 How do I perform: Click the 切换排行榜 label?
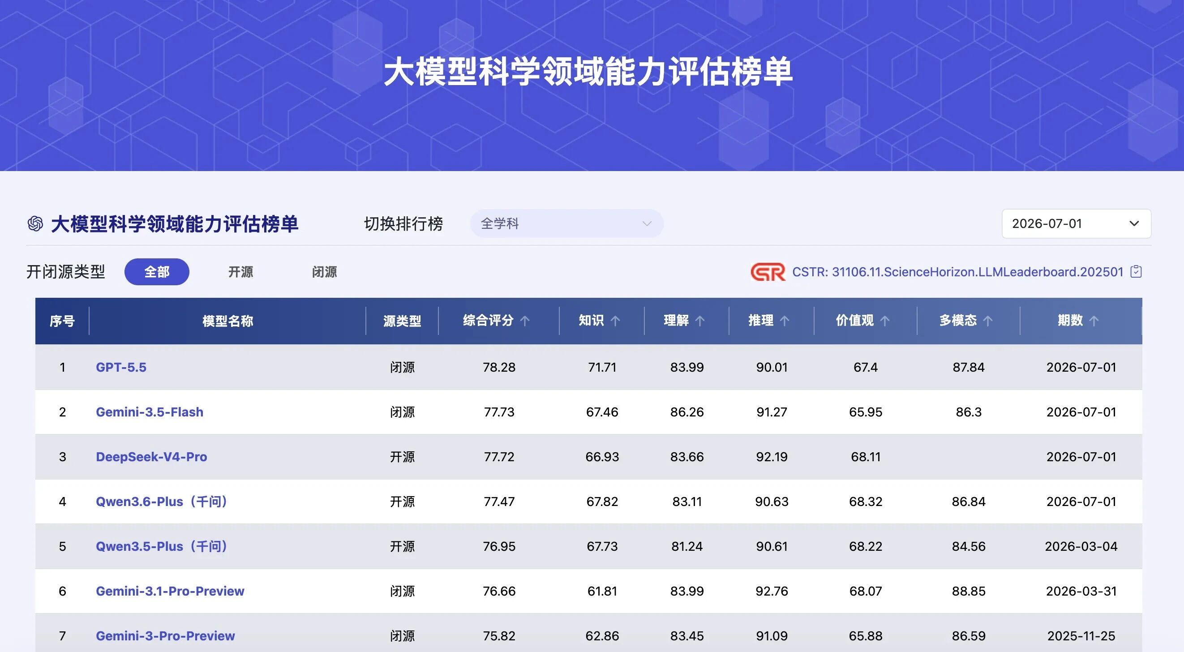click(403, 224)
